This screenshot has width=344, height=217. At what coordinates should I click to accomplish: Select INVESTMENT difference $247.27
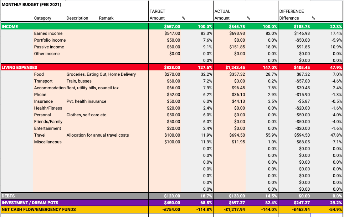pos(302,203)
